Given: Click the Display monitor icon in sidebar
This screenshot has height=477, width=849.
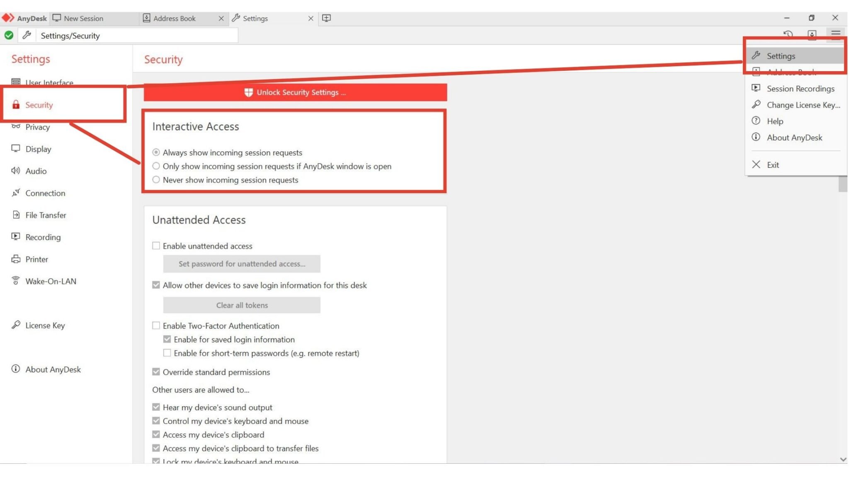Looking at the screenshot, I should coord(16,148).
